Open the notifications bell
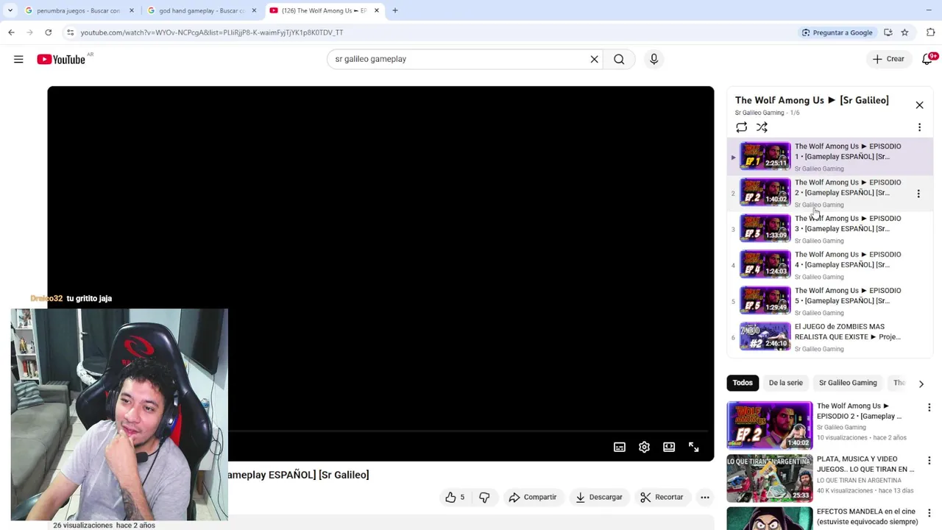 (x=927, y=59)
